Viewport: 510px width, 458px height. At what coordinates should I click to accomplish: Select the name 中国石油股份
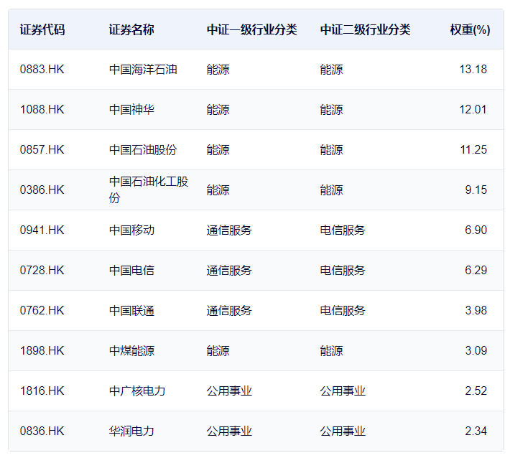tap(143, 149)
